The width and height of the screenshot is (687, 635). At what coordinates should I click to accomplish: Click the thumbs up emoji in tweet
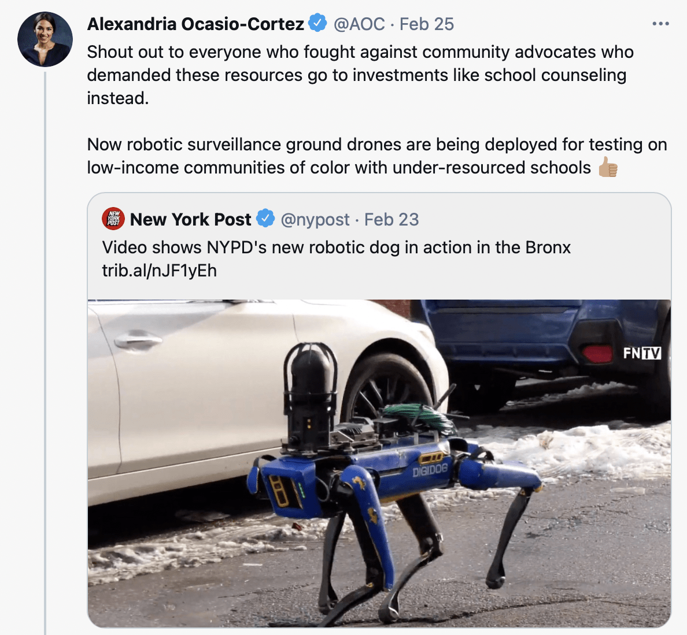click(x=608, y=167)
